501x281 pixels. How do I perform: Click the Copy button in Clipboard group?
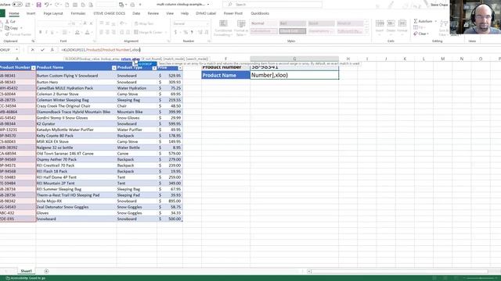[x=12, y=28]
